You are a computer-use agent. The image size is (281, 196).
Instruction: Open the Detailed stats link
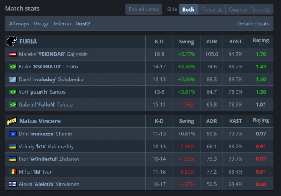(253, 24)
